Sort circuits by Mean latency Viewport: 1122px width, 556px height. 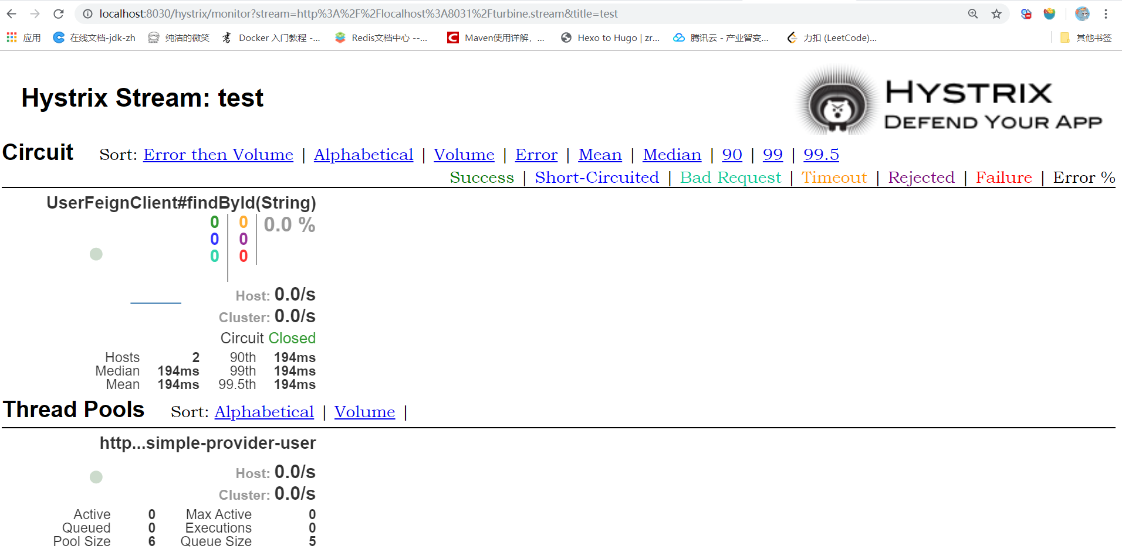click(x=600, y=155)
